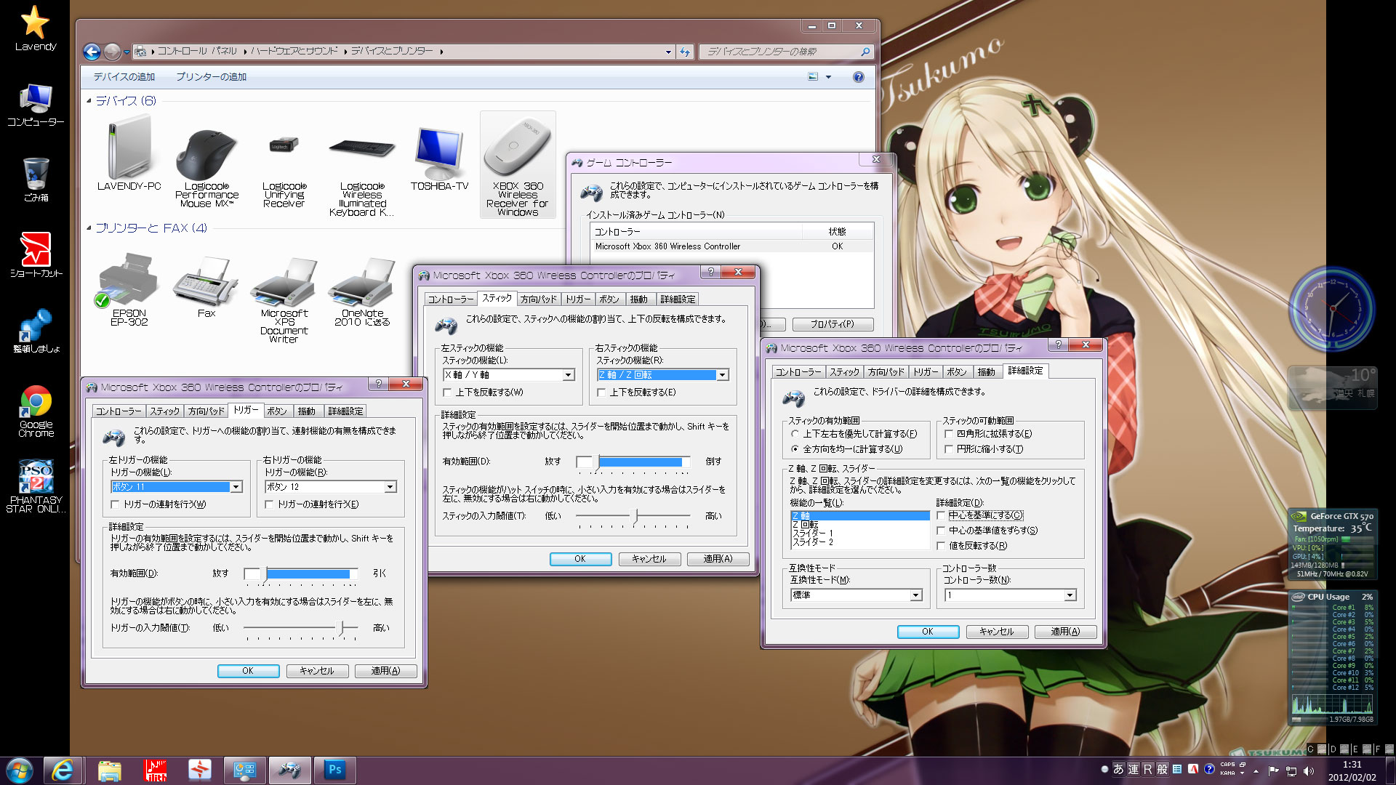
Task: Check right stick invert up/down
Action: click(601, 392)
